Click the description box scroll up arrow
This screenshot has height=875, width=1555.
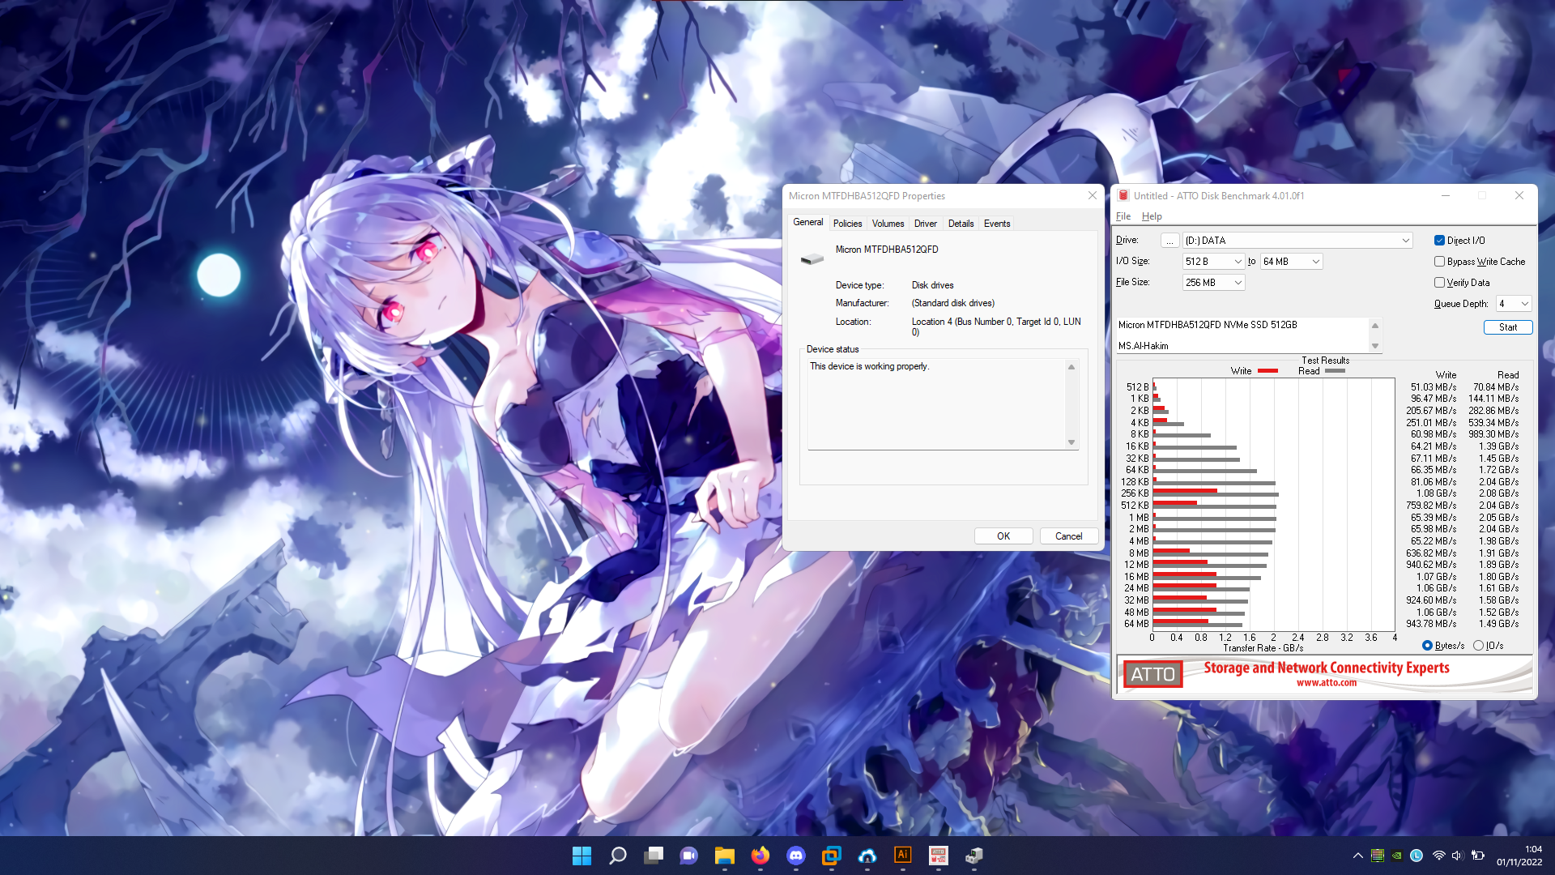coord(1374,325)
